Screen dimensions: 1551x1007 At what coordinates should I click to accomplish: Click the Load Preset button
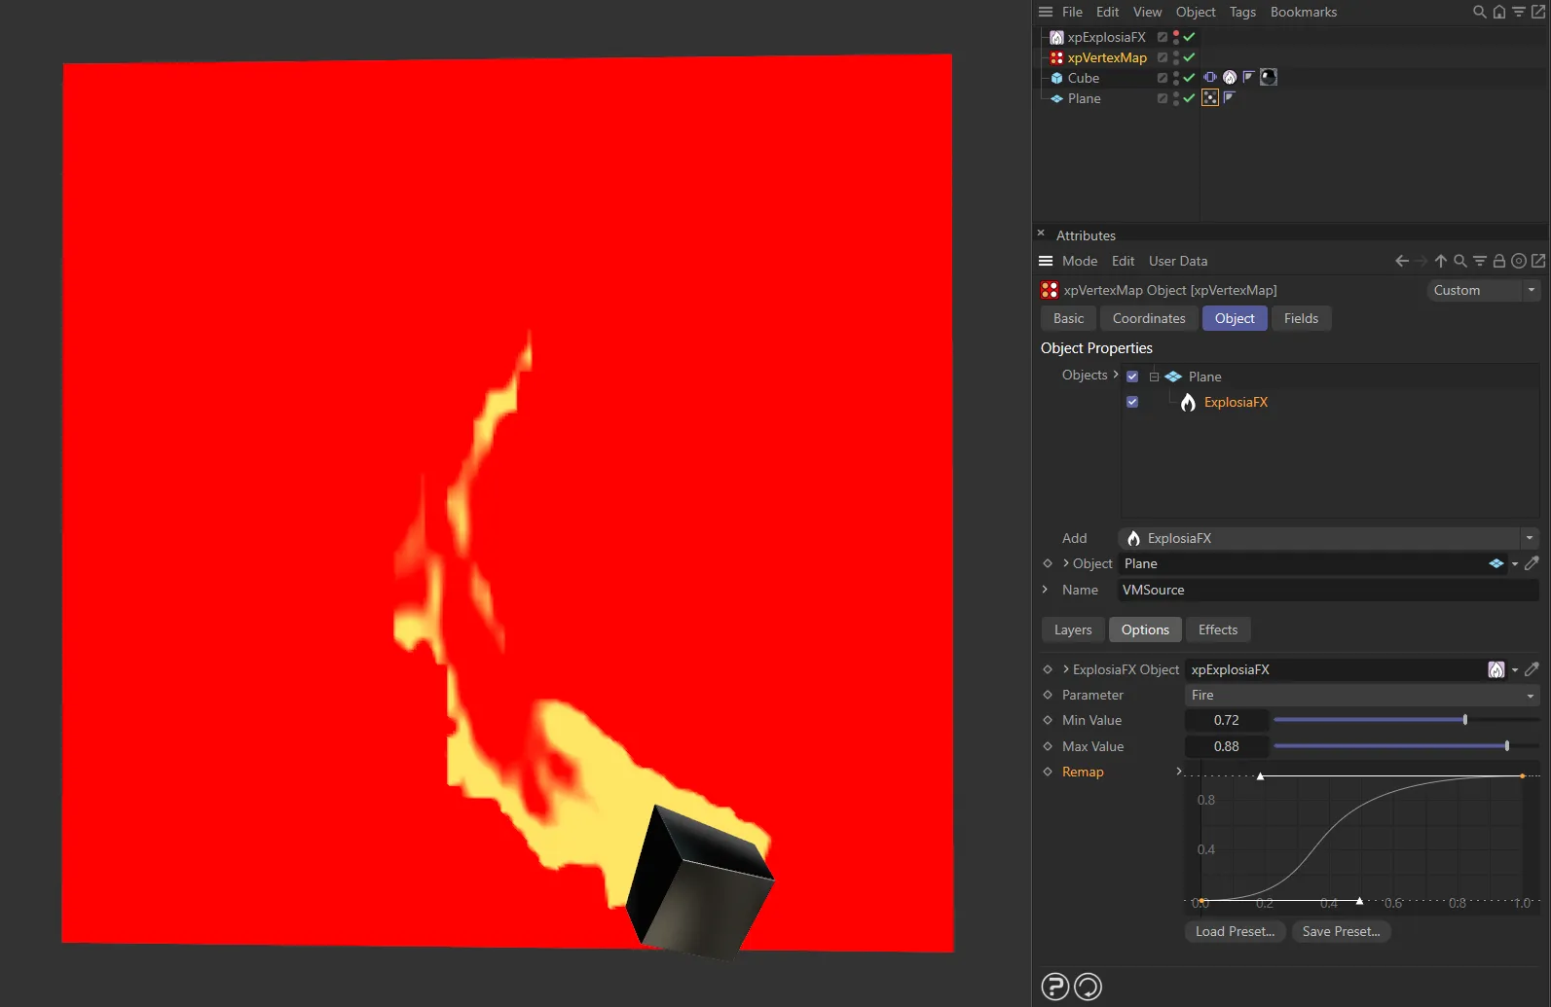coord(1235,931)
